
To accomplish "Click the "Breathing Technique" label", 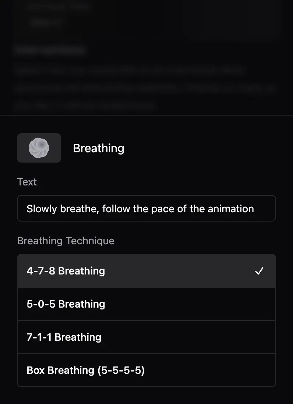I will pyautogui.click(x=66, y=241).
